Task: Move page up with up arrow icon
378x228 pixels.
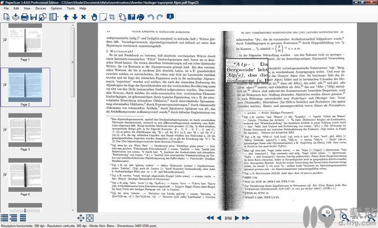Action: point(66,17)
